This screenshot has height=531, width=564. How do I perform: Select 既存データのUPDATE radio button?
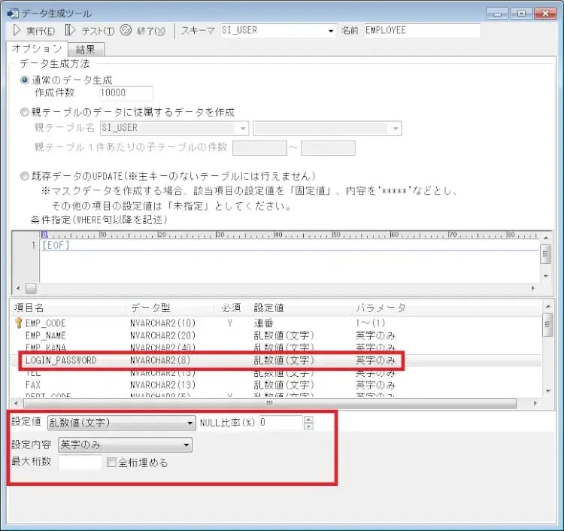coord(26,177)
